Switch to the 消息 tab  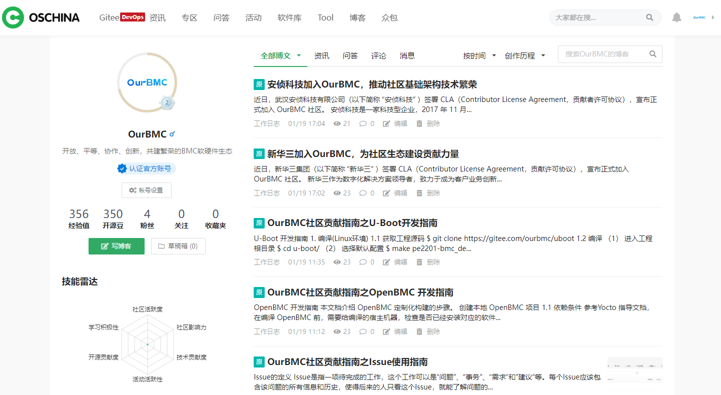pyautogui.click(x=407, y=55)
